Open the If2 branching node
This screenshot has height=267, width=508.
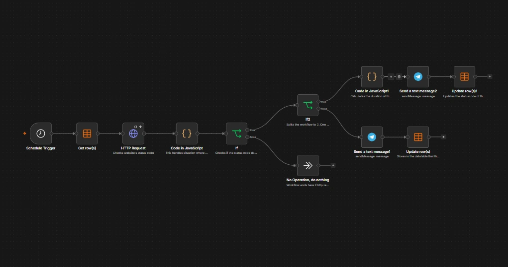pos(308,105)
